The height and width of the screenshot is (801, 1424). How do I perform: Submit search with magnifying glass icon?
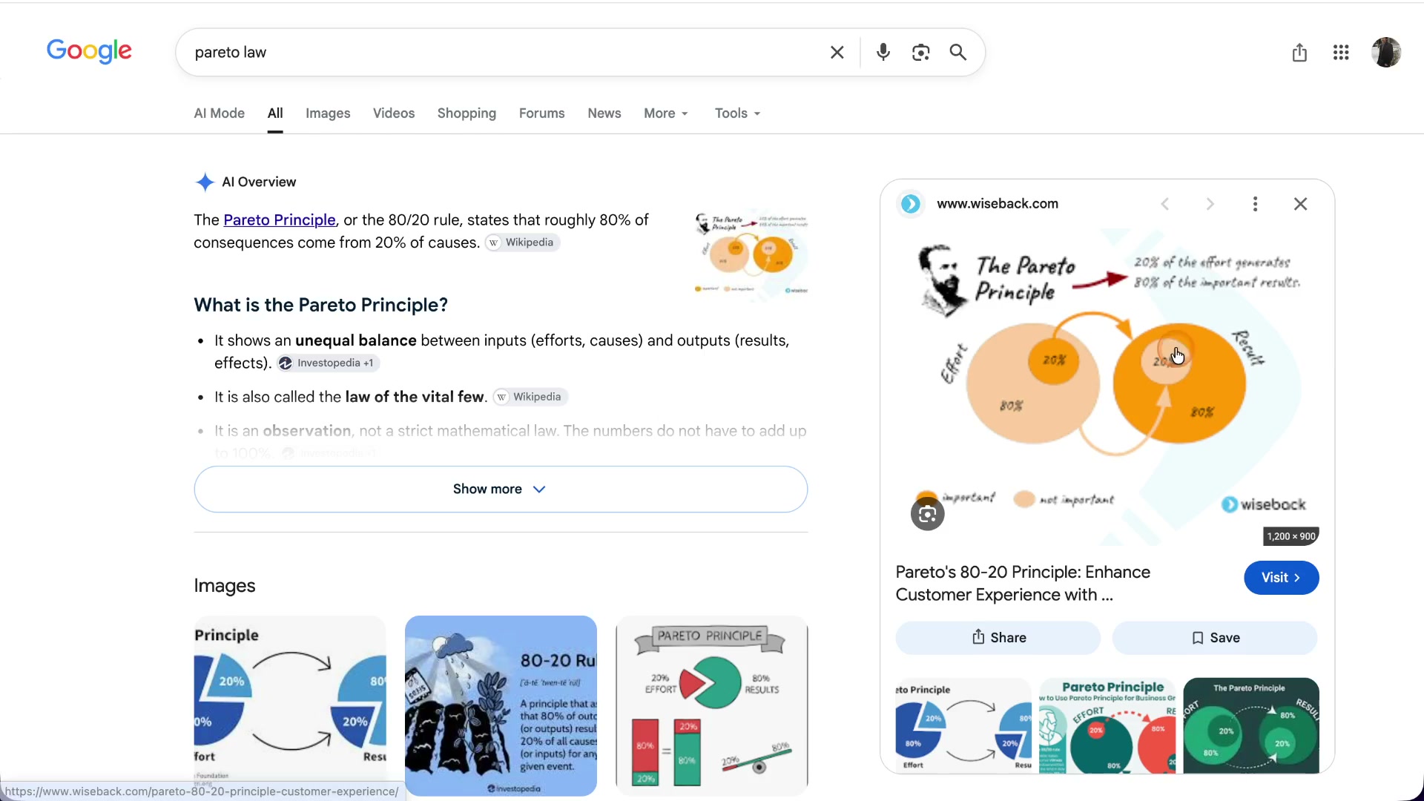pyautogui.click(x=958, y=53)
